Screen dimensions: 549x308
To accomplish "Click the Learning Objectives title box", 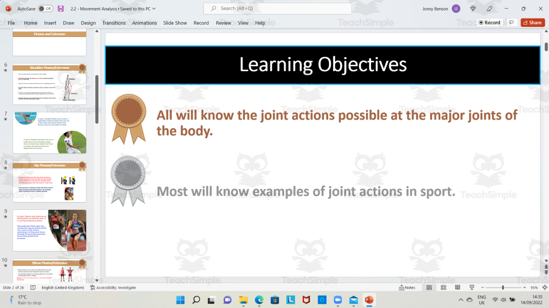I will [323, 65].
